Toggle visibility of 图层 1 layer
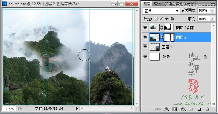The height and width of the screenshot is (114, 218). click(x=145, y=47)
